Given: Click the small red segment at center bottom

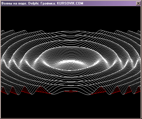Looking at the screenshot, I should tap(71, 91).
